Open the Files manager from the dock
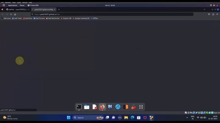Screen dimensions: 220x123 87,107
